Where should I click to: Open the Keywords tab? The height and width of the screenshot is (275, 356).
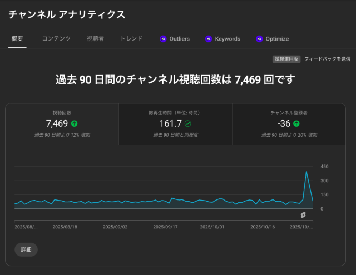coord(228,39)
